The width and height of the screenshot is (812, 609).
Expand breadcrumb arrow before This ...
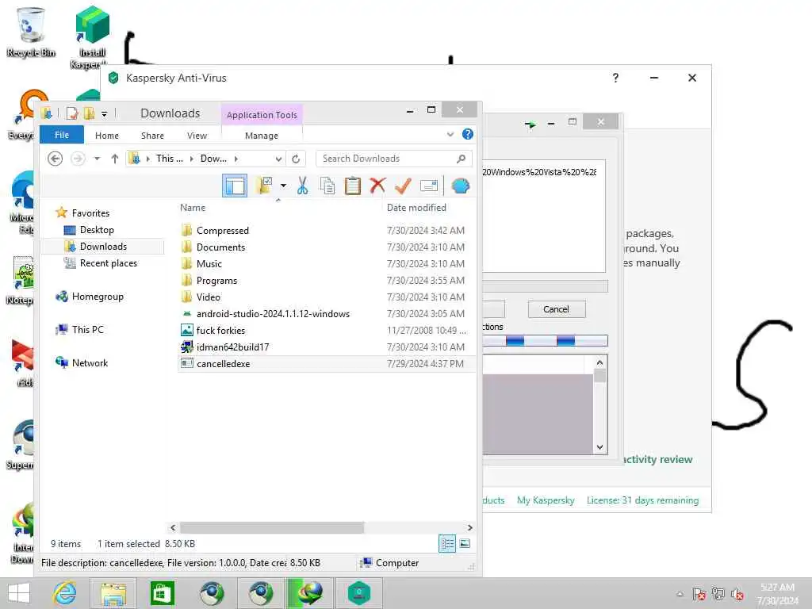[x=148, y=159]
